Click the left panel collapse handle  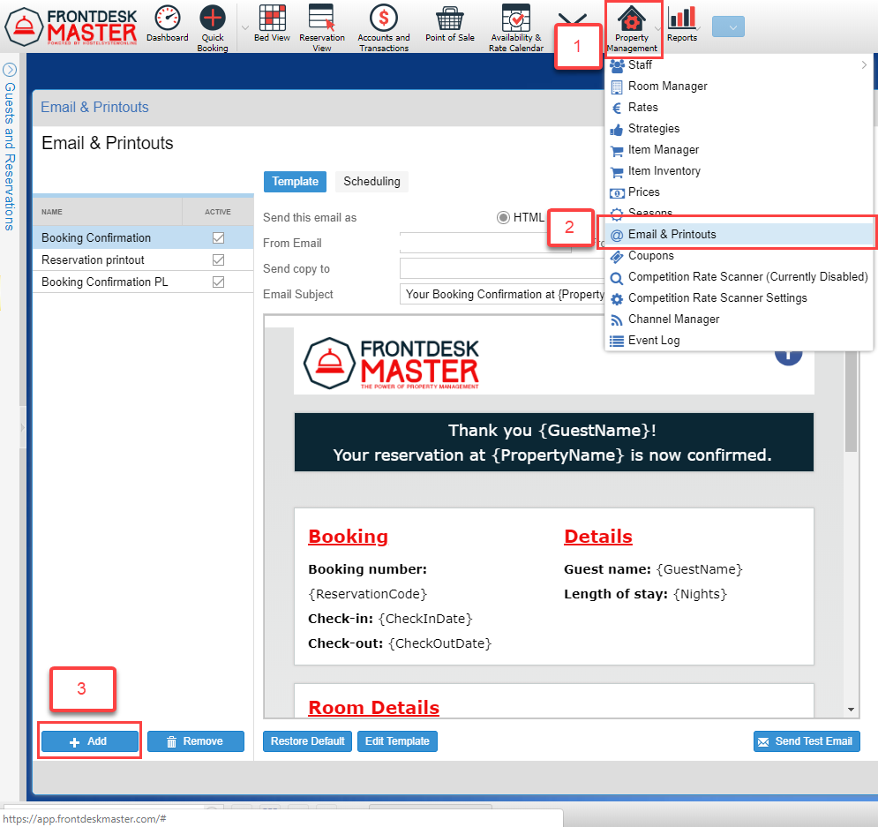tap(22, 427)
